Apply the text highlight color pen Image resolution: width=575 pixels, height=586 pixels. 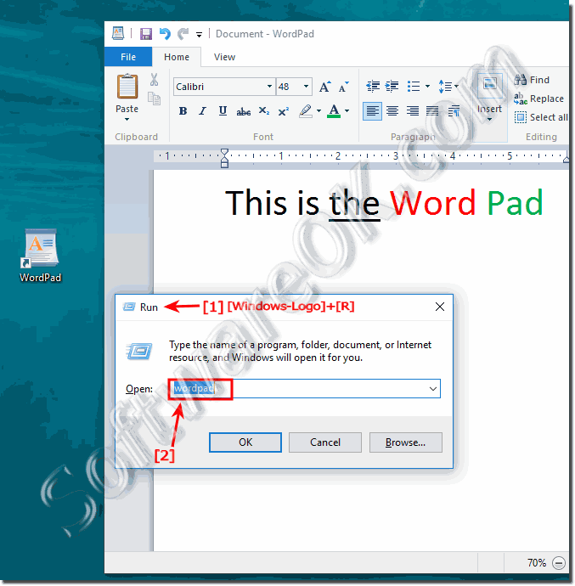(x=306, y=111)
